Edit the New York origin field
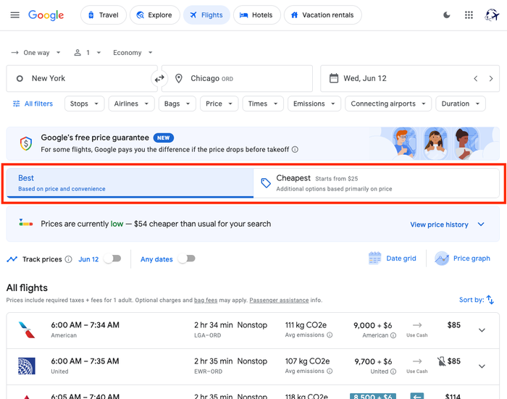Image resolution: width=507 pixels, height=399 pixels. point(82,79)
